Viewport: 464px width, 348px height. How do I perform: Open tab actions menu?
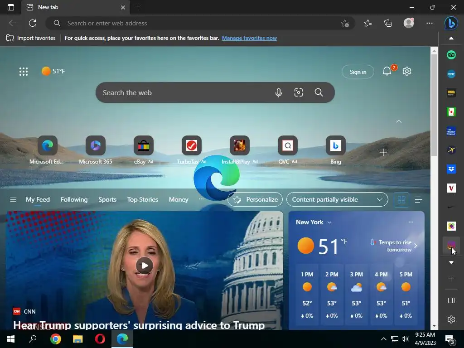tap(11, 7)
